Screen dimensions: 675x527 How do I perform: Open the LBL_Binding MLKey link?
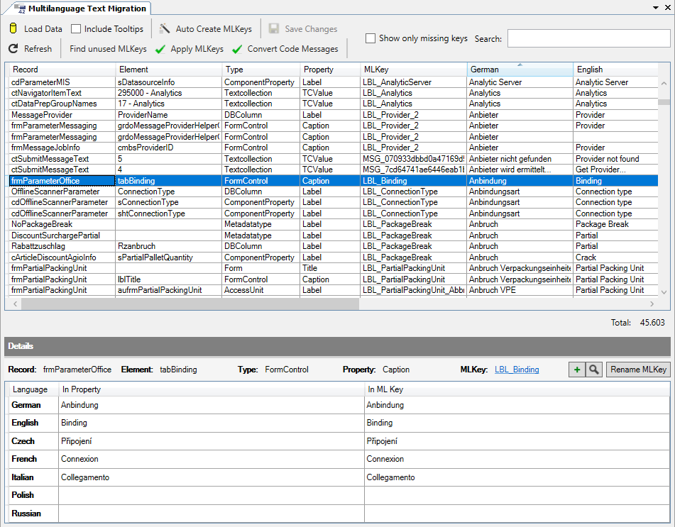pos(516,370)
